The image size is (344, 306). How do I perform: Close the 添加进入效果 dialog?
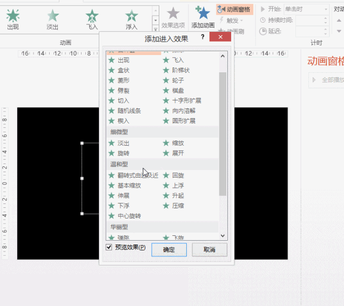[220, 37]
